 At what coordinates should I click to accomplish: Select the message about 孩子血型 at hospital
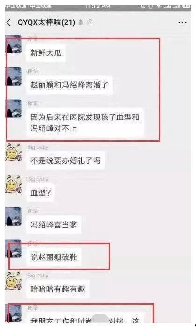85,123
